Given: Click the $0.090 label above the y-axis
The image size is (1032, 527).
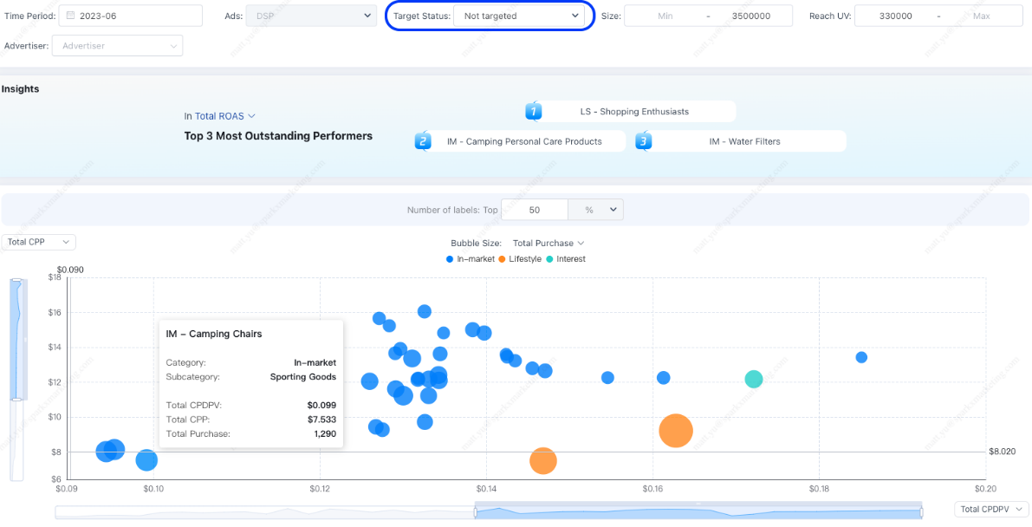Looking at the screenshot, I should click(x=71, y=270).
